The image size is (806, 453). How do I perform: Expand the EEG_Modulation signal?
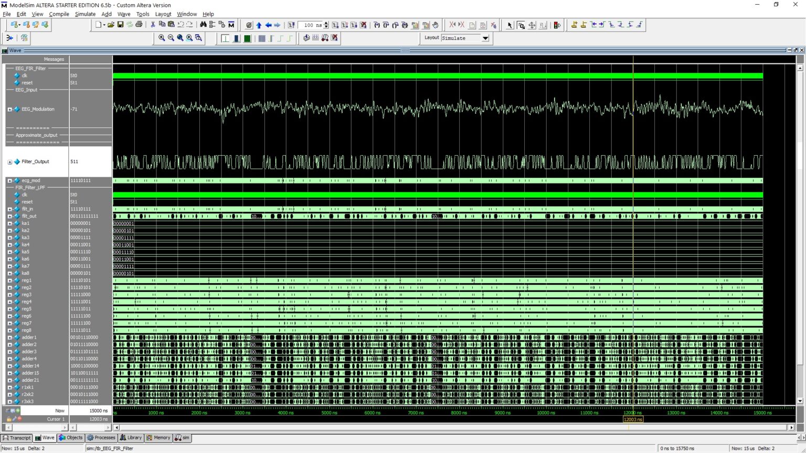click(x=9, y=109)
